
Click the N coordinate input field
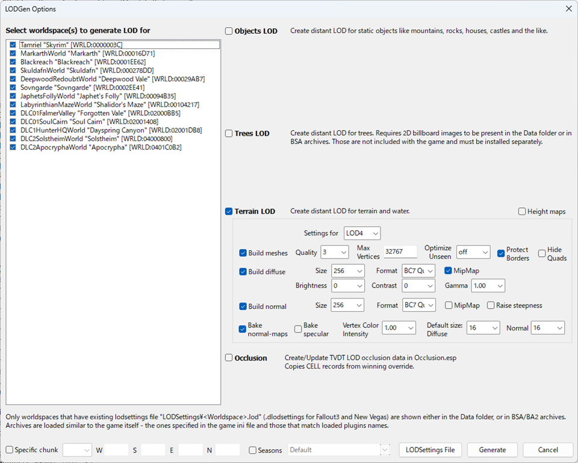(x=228, y=450)
